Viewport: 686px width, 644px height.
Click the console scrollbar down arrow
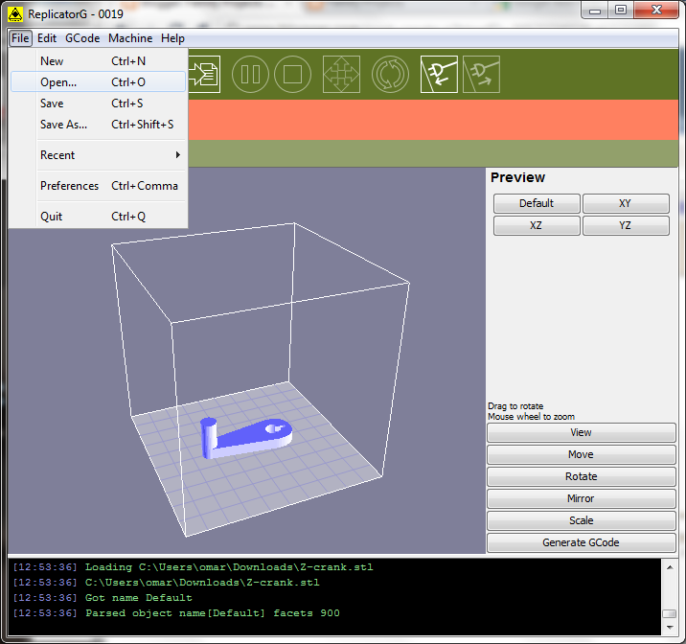coord(670,628)
